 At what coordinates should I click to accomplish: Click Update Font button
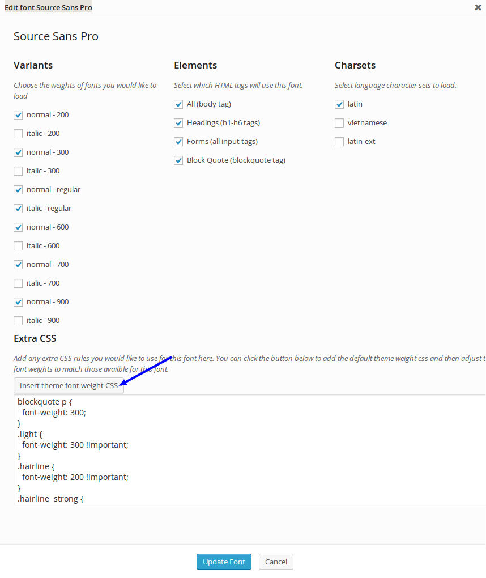224,562
